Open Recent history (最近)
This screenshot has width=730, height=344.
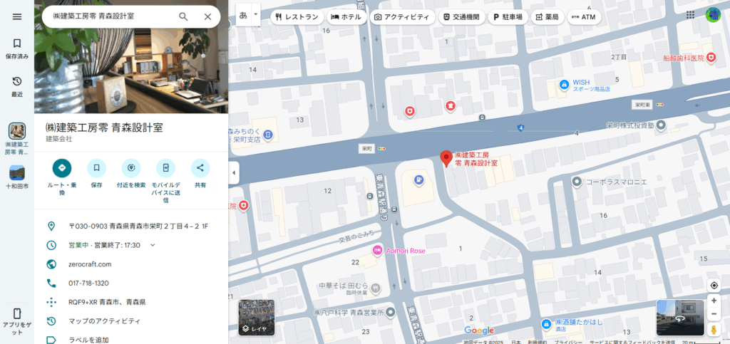pyautogui.click(x=17, y=86)
